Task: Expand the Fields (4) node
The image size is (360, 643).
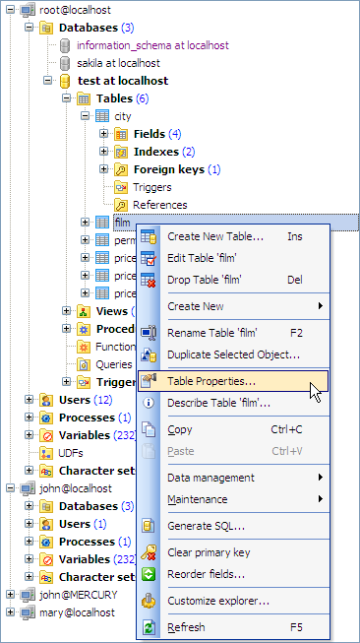Action: click(x=103, y=134)
